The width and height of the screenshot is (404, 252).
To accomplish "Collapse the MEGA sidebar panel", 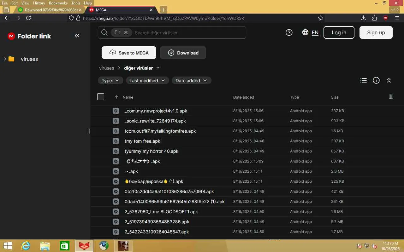I will (77, 36).
